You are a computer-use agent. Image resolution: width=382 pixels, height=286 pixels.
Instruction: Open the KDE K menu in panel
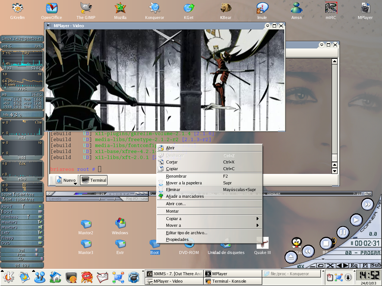point(8,277)
